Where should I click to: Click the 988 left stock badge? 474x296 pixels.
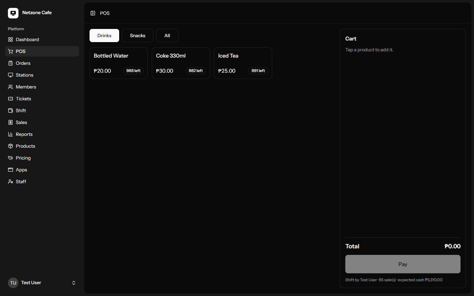point(133,71)
